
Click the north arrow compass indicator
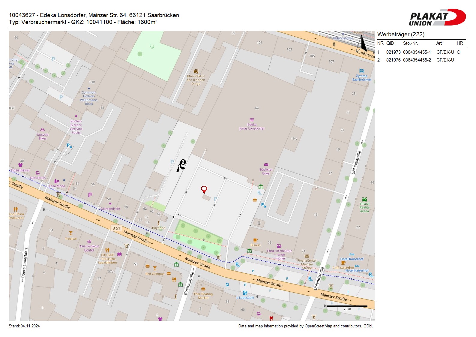coord(362,43)
